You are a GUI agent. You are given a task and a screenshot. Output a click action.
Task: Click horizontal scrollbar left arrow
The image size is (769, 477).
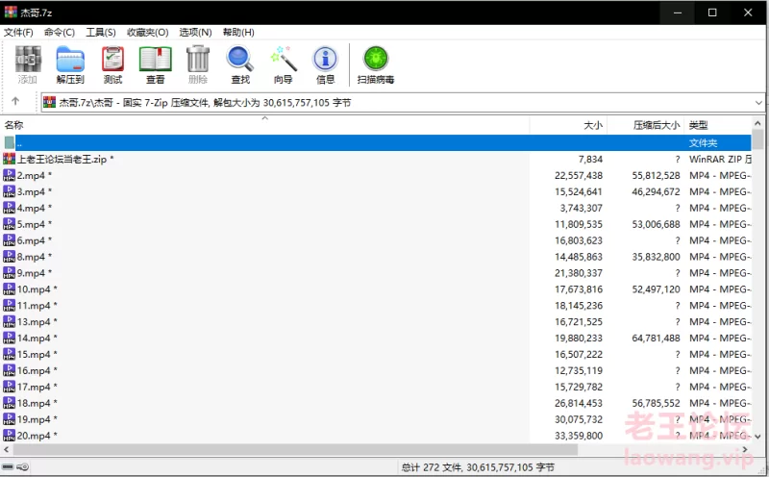pyautogui.click(x=7, y=449)
